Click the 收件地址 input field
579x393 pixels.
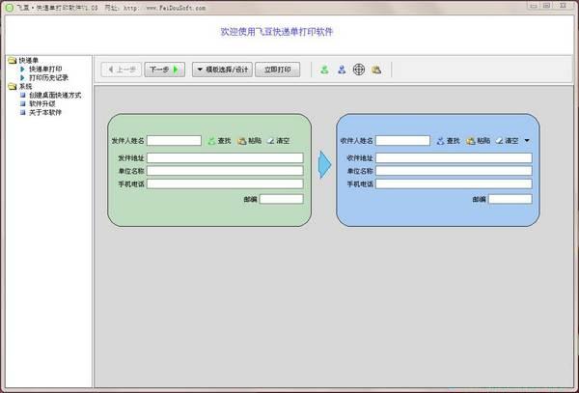tap(454, 157)
